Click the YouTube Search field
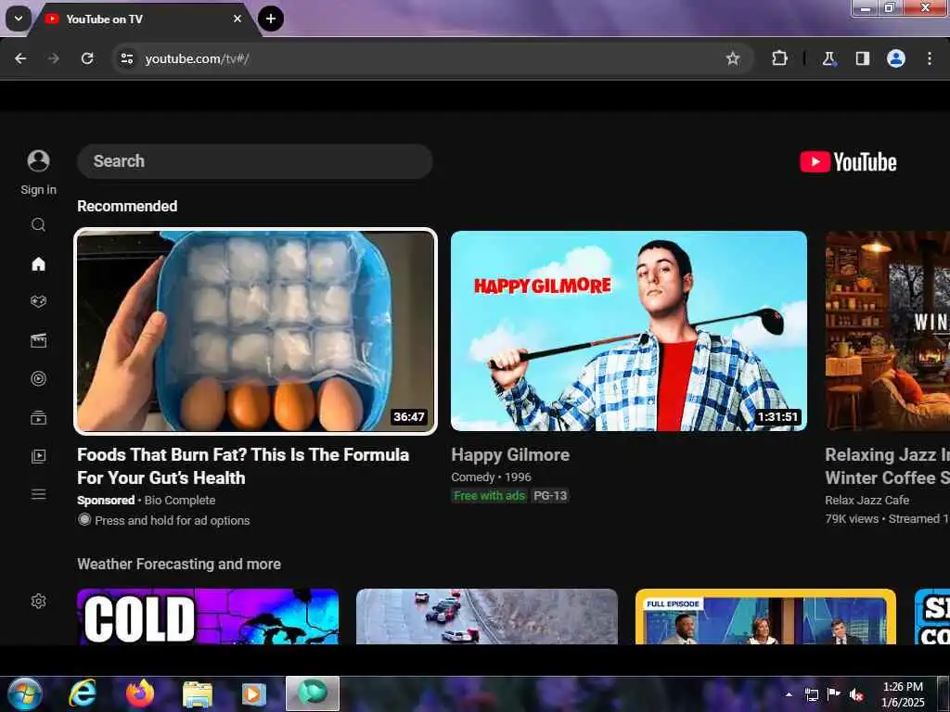The width and height of the screenshot is (950, 712). coord(255,161)
